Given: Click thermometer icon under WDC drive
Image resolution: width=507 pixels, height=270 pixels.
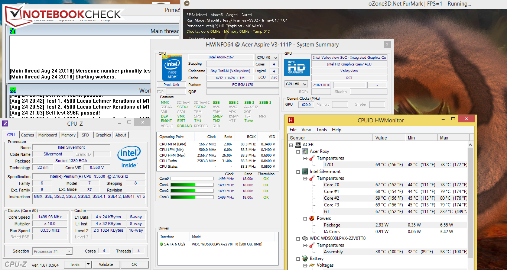Looking at the screenshot, I should (x=311, y=245).
